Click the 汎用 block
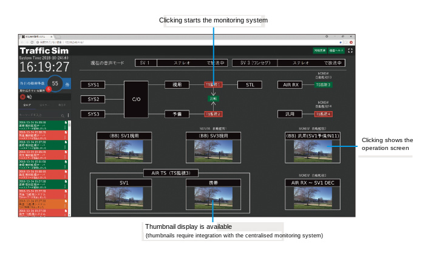Image resolution: width=425 pixels, height=255 pixels. 290,114
